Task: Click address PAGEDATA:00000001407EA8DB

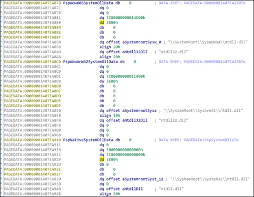Action: [33, 86]
